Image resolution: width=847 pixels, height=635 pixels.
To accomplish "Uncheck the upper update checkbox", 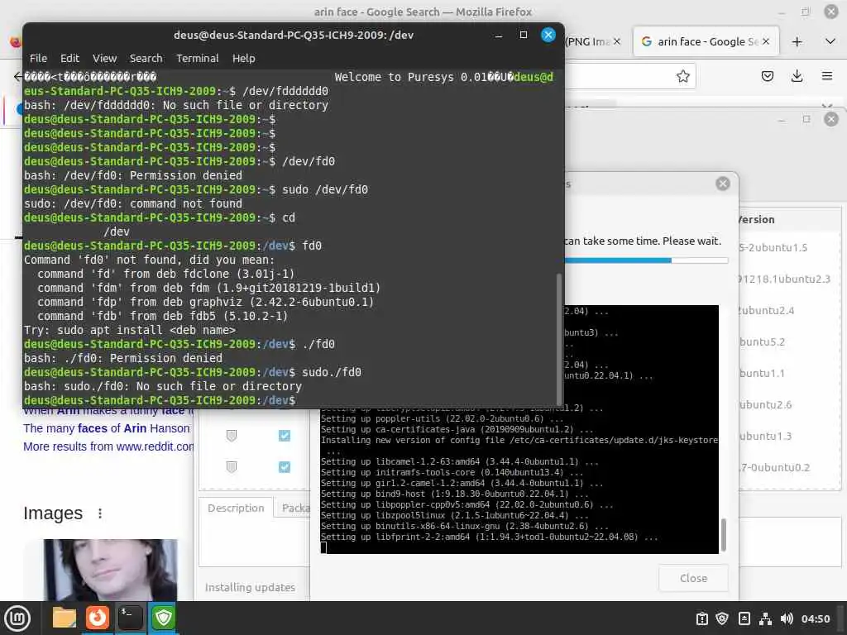I will 285,435.
